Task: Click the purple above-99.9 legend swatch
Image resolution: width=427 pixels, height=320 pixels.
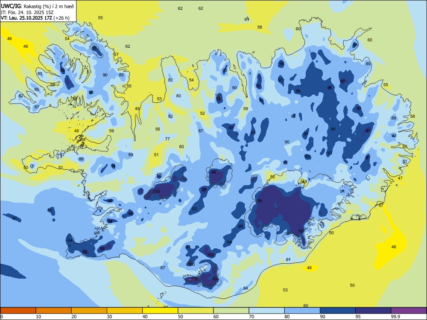Action: pyautogui.click(x=409, y=311)
